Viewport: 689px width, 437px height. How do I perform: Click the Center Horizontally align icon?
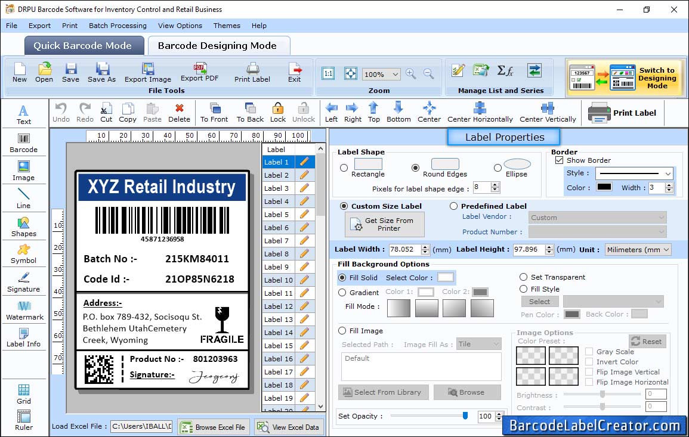click(480, 113)
